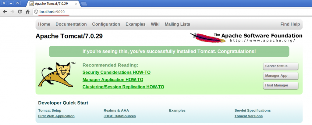Open a new tab with the tab button
The height and width of the screenshot is (125, 312).
[x=84, y=4]
